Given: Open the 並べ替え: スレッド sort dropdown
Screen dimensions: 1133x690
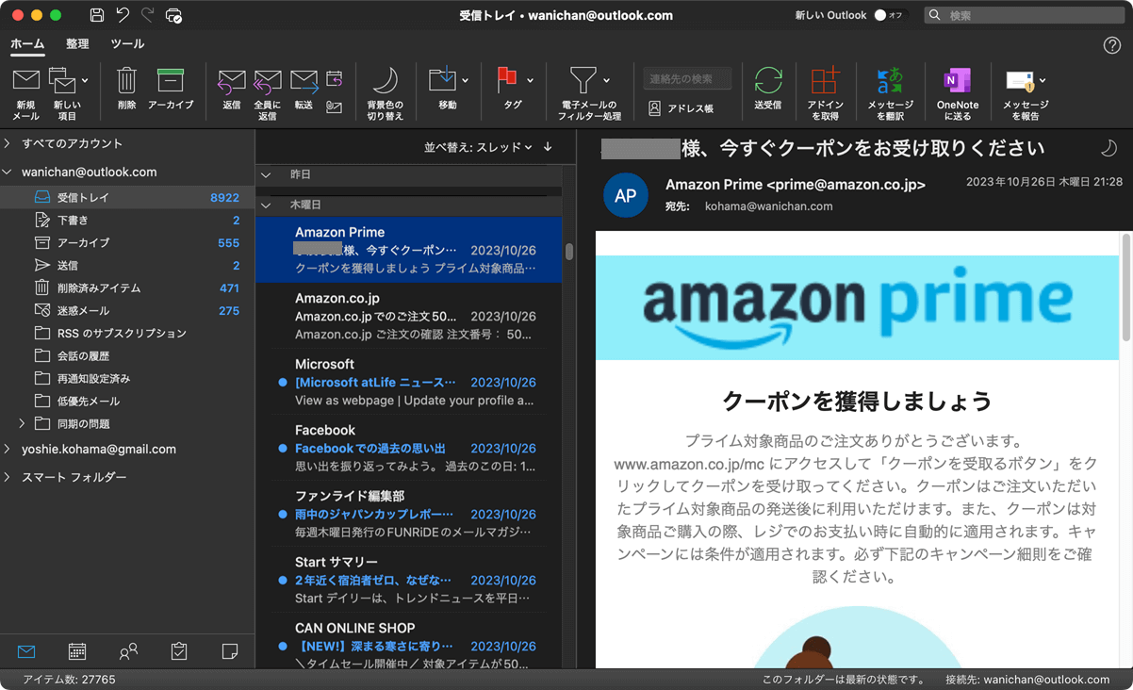Looking at the screenshot, I should (478, 147).
